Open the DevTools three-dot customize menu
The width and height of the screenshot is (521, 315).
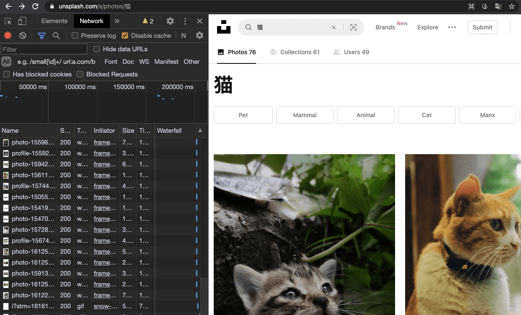(185, 21)
